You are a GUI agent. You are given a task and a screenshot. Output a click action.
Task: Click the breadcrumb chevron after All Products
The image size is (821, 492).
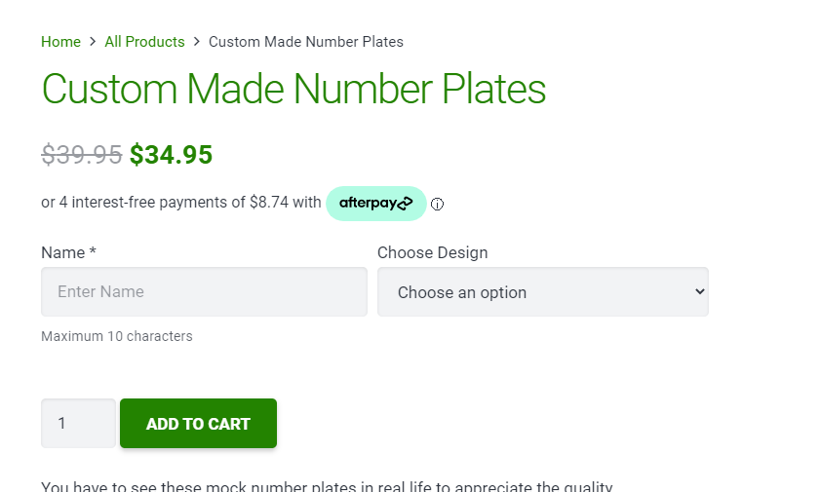click(197, 42)
